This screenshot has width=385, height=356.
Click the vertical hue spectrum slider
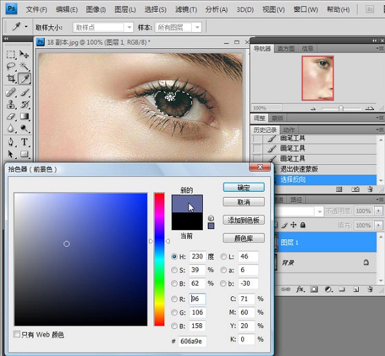click(159, 259)
